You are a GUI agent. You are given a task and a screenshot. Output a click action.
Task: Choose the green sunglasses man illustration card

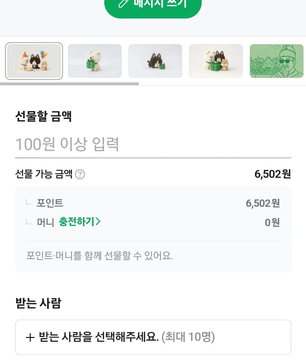point(277,61)
